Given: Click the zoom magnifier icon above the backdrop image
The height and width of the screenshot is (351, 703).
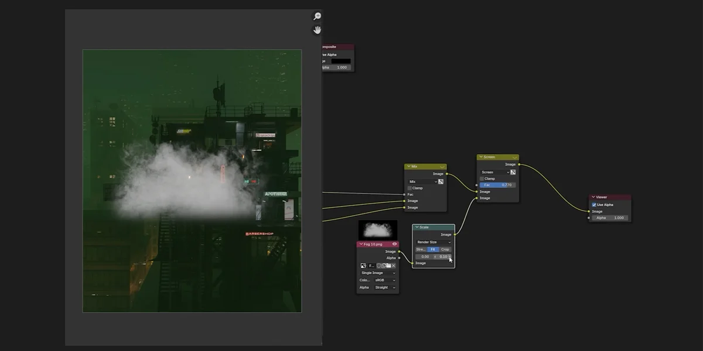Looking at the screenshot, I should click(316, 15).
